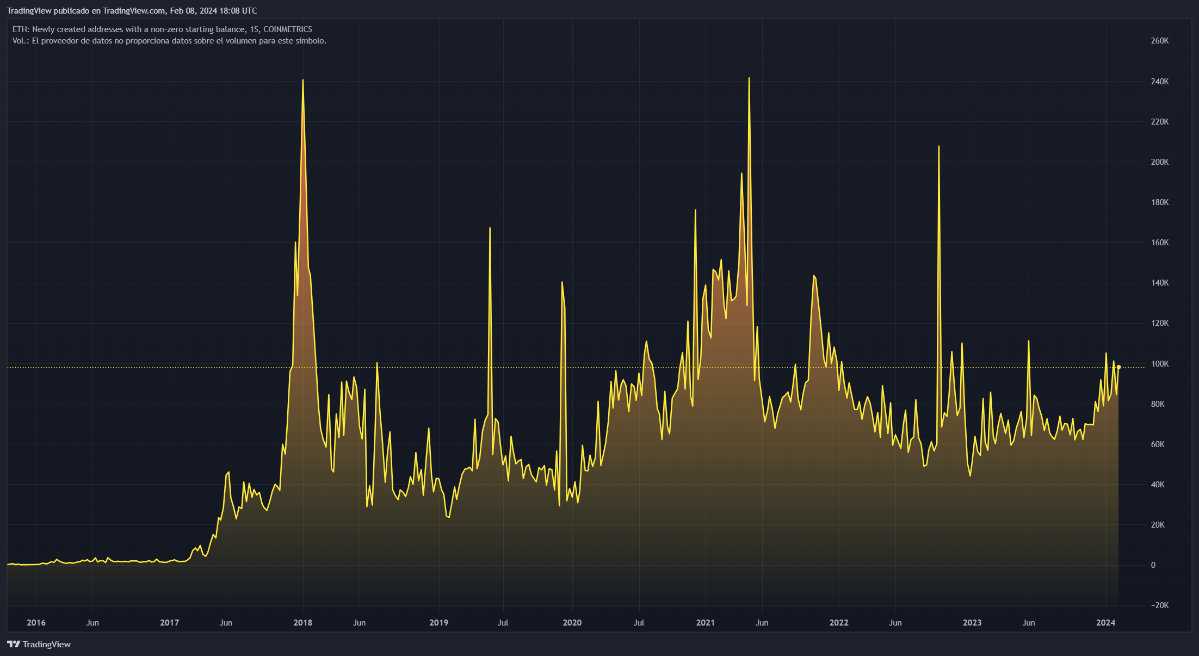Screen dimensions: 1199x656
Task: Click the Vol. data provider notice line
Action: coord(169,41)
